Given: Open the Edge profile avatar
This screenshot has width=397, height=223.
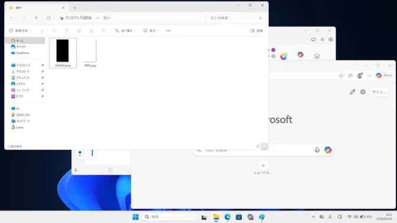Looking at the screenshot, I should click(x=360, y=76).
